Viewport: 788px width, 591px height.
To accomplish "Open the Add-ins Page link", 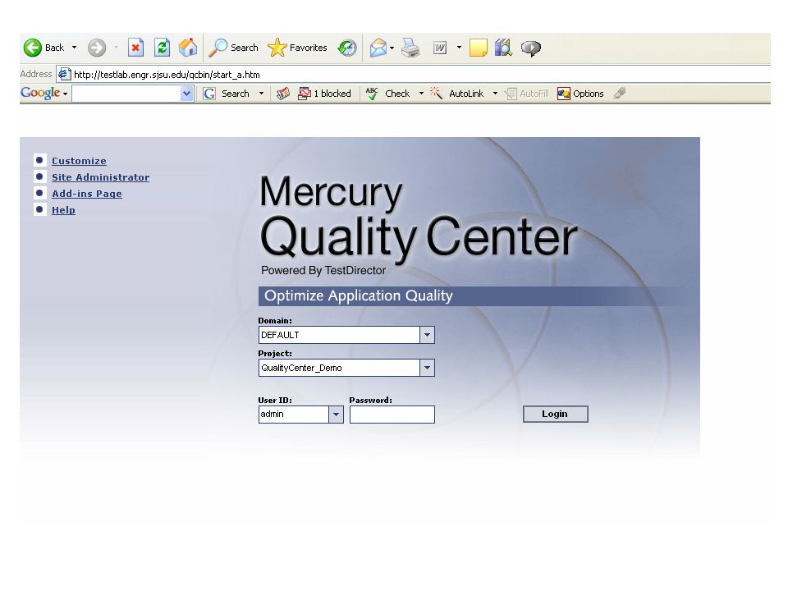I will coord(87,194).
